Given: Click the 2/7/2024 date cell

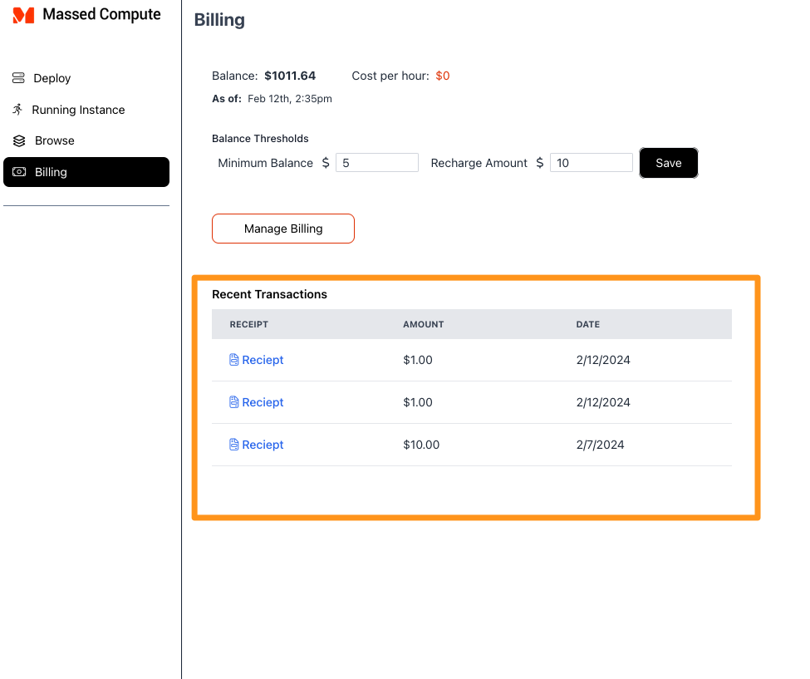Looking at the screenshot, I should [601, 445].
